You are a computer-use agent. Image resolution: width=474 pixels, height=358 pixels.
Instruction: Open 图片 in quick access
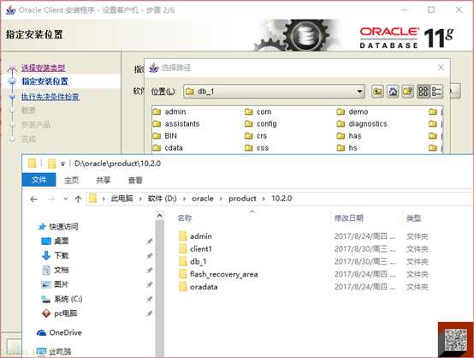click(55, 284)
